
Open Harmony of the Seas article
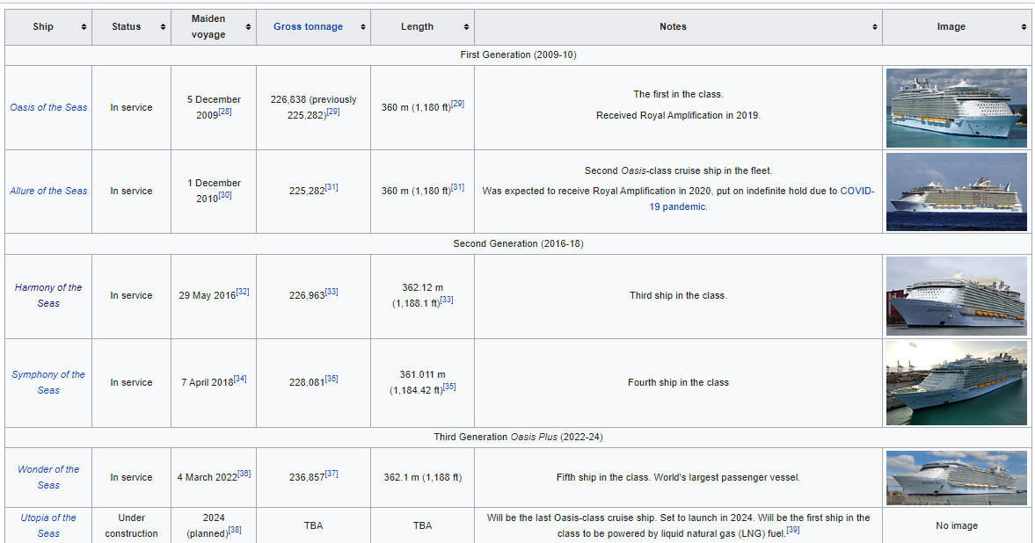(48, 295)
